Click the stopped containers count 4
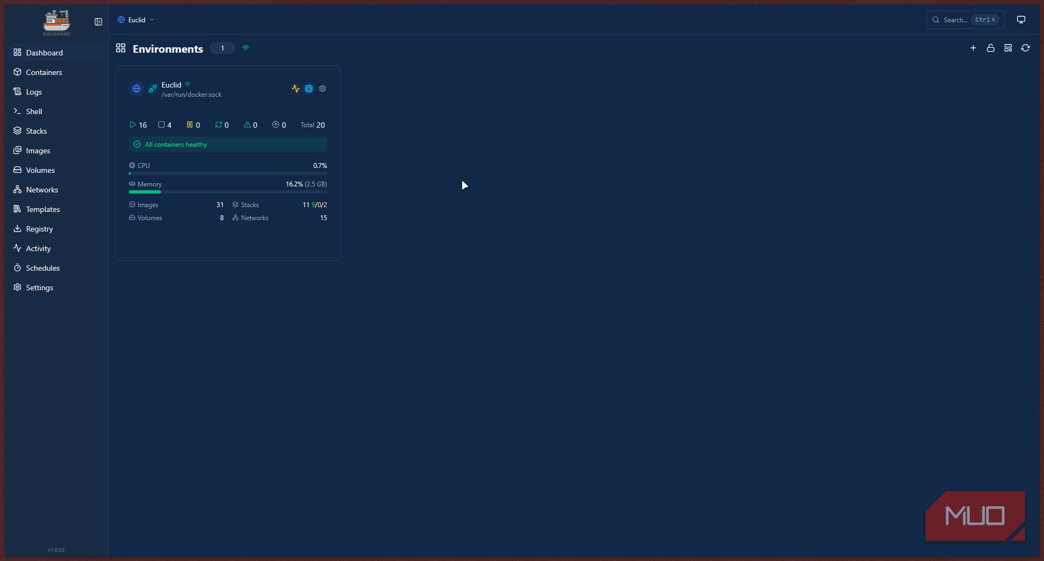This screenshot has height=561, width=1044. tap(165, 125)
